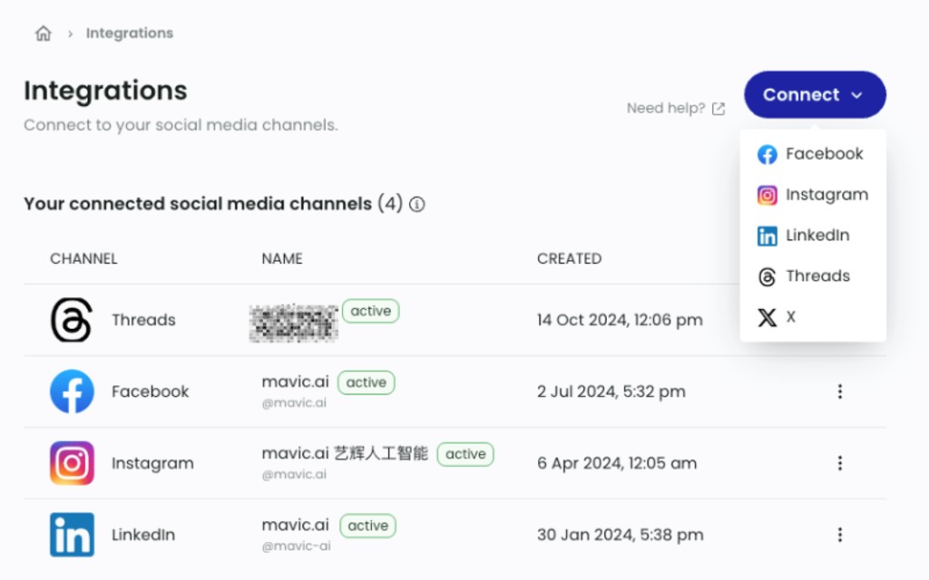Click the LinkedIn icon in Connect menu
The image size is (929, 580).
(x=768, y=237)
